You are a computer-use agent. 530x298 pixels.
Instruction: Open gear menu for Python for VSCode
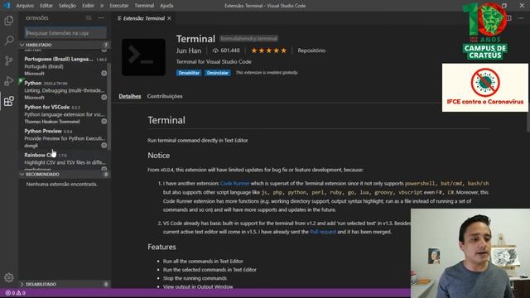(104, 122)
